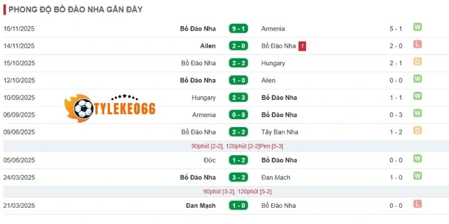Select the 0 - 5 score versus Armenia
Image resolution: width=449 pixels, height=224 pixels.
(x=239, y=115)
